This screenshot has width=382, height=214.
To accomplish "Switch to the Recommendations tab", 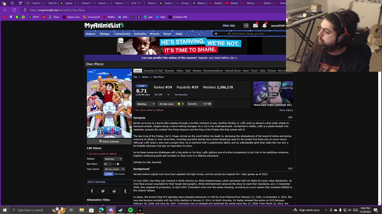I will pyautogui.click(x=213, y=71).
